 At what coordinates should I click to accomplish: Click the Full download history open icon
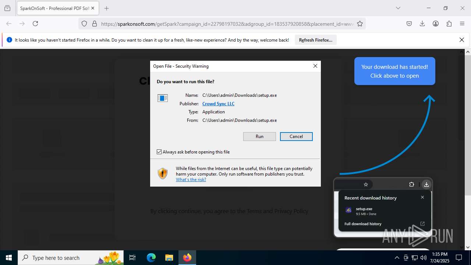[x=422, y=224]
